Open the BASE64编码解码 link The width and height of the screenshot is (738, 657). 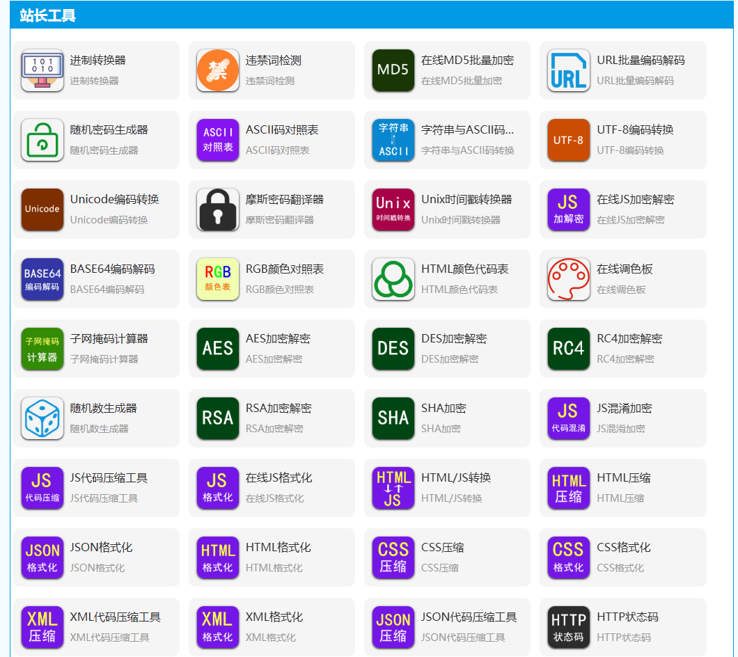click(112, 269)
